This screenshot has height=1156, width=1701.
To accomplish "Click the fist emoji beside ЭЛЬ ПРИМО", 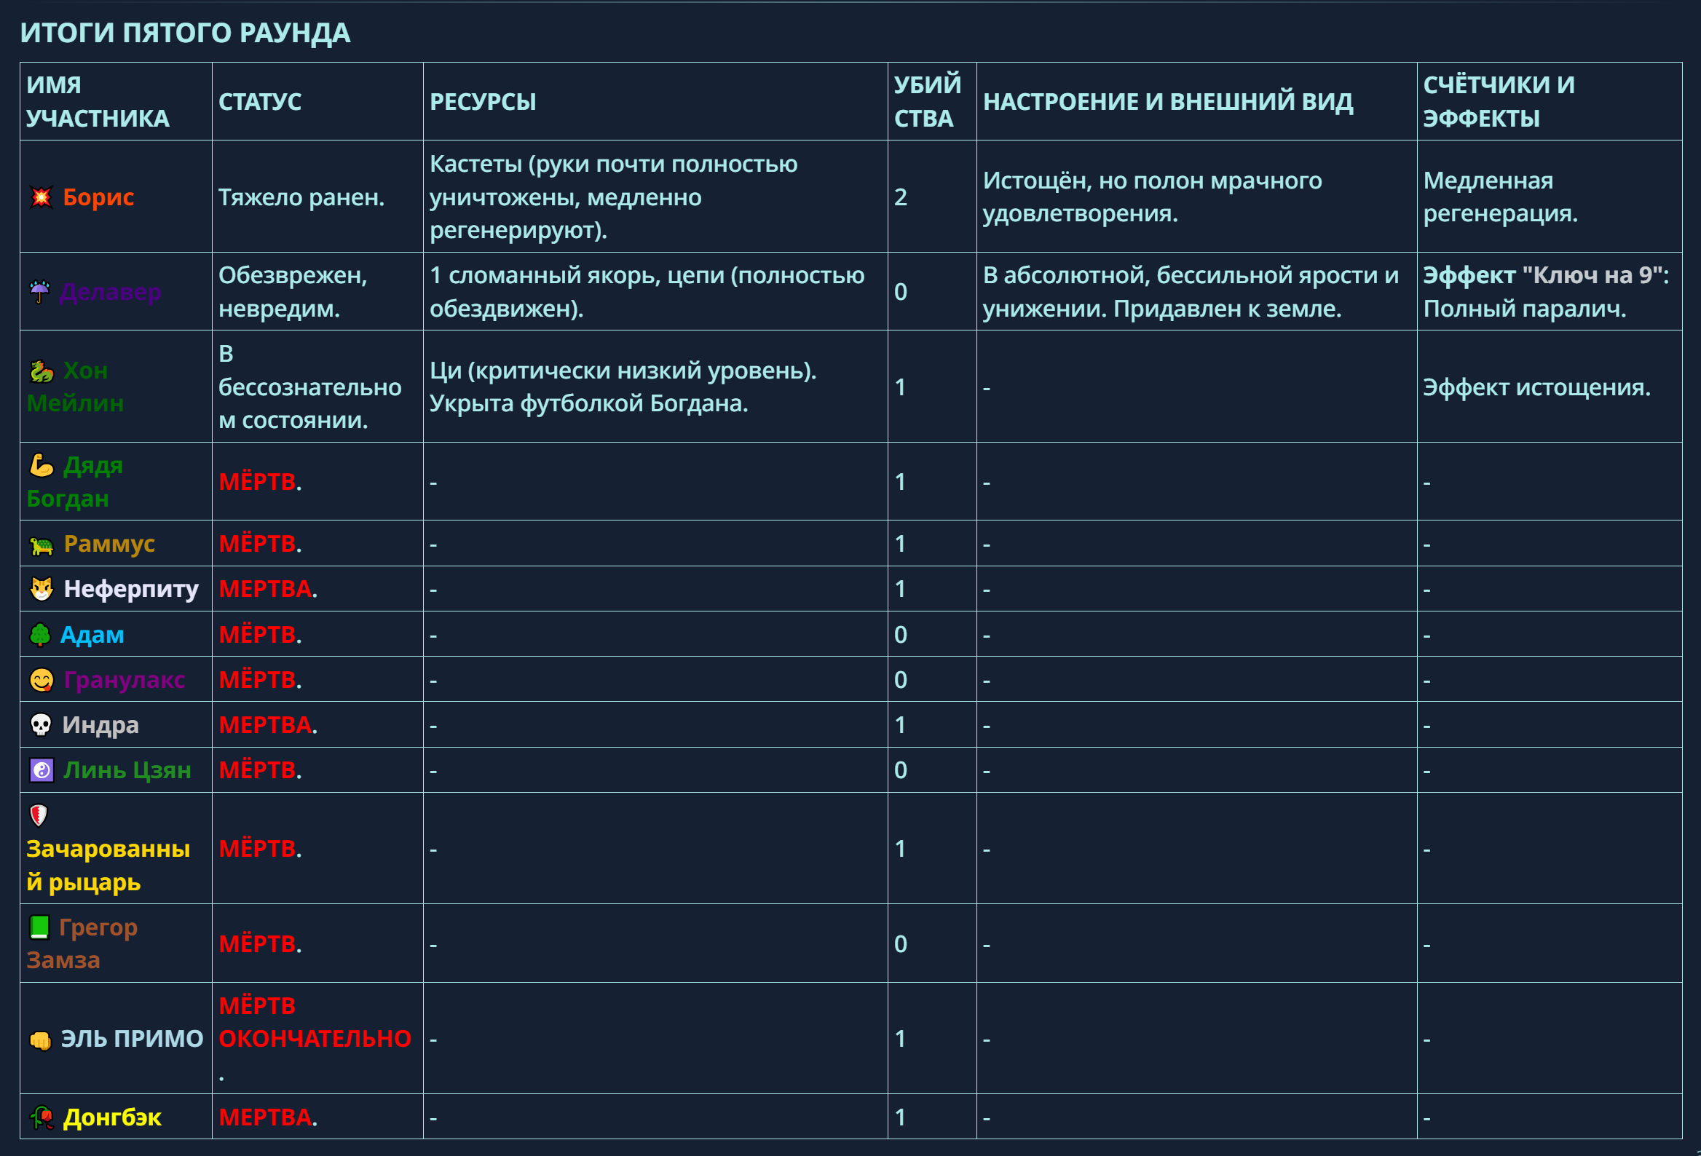I will tap(40, 1040).
